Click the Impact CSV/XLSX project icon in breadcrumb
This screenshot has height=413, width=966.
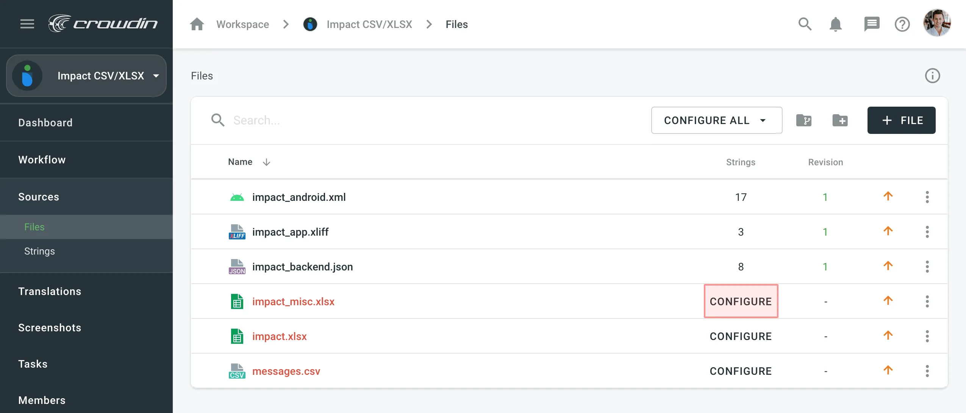pyautogui.click(x=310, y=24)
